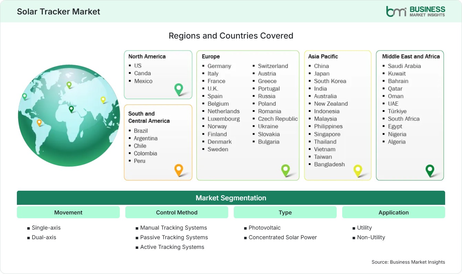Click the globe illustration
This screenshot has height=274, width=462.
tap(69, 116)
